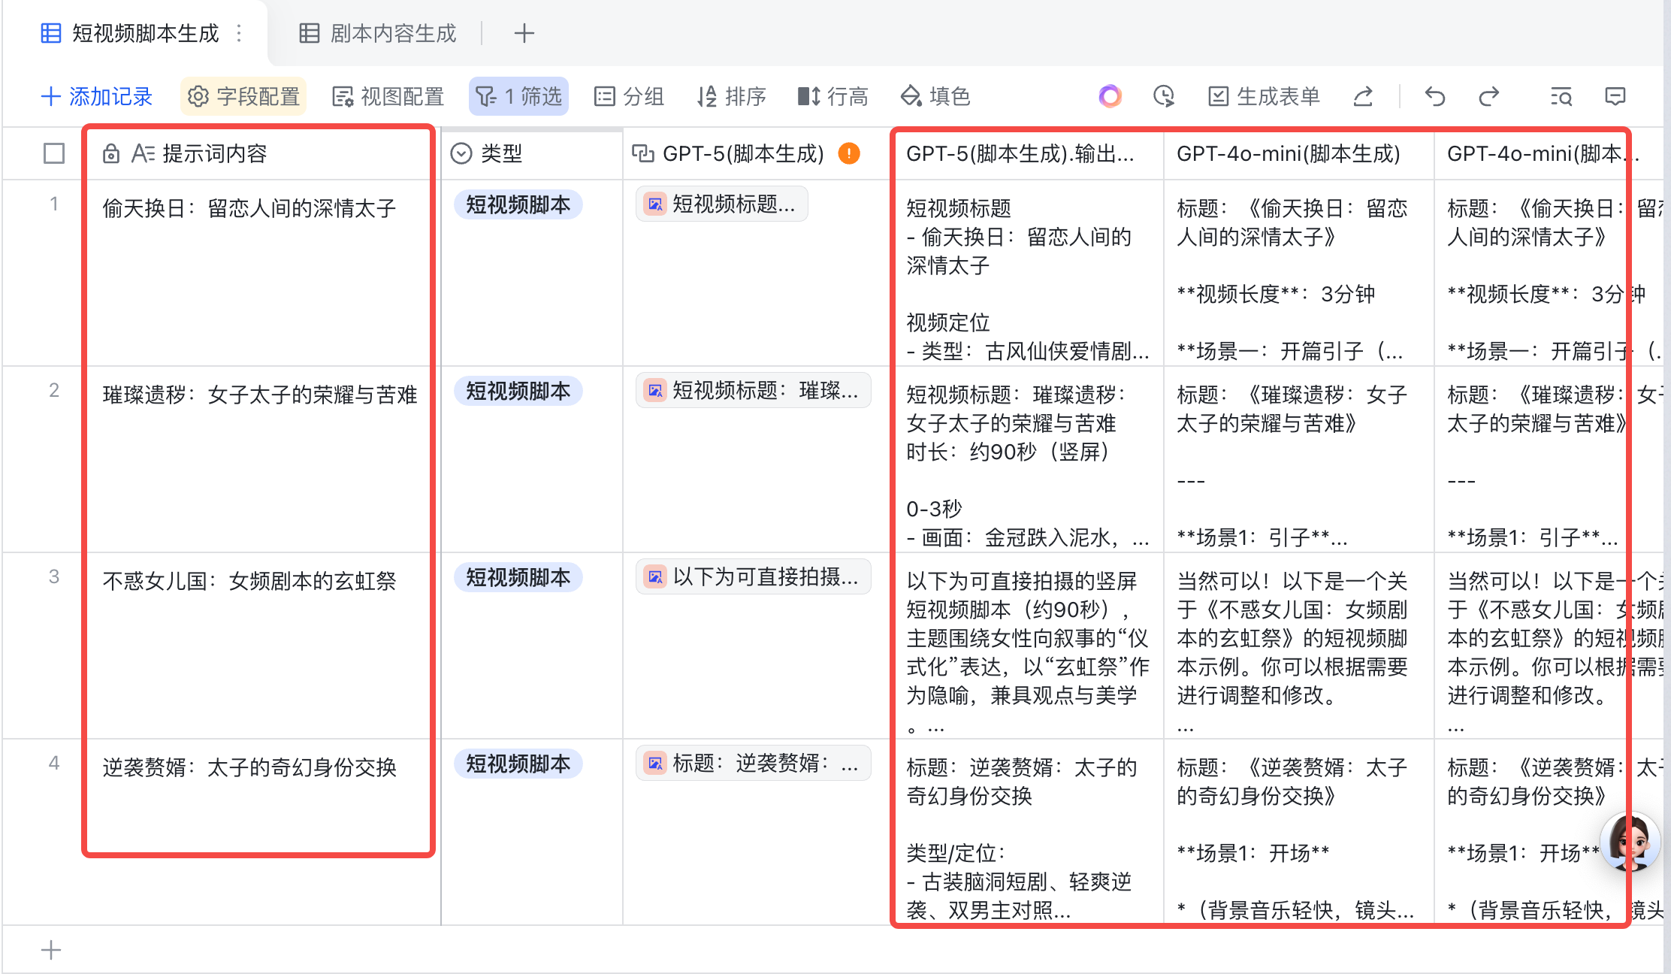This screenshot has height=974, width=1671.
Task: Click the undo arrow icon
Action: pos(1434,96)
